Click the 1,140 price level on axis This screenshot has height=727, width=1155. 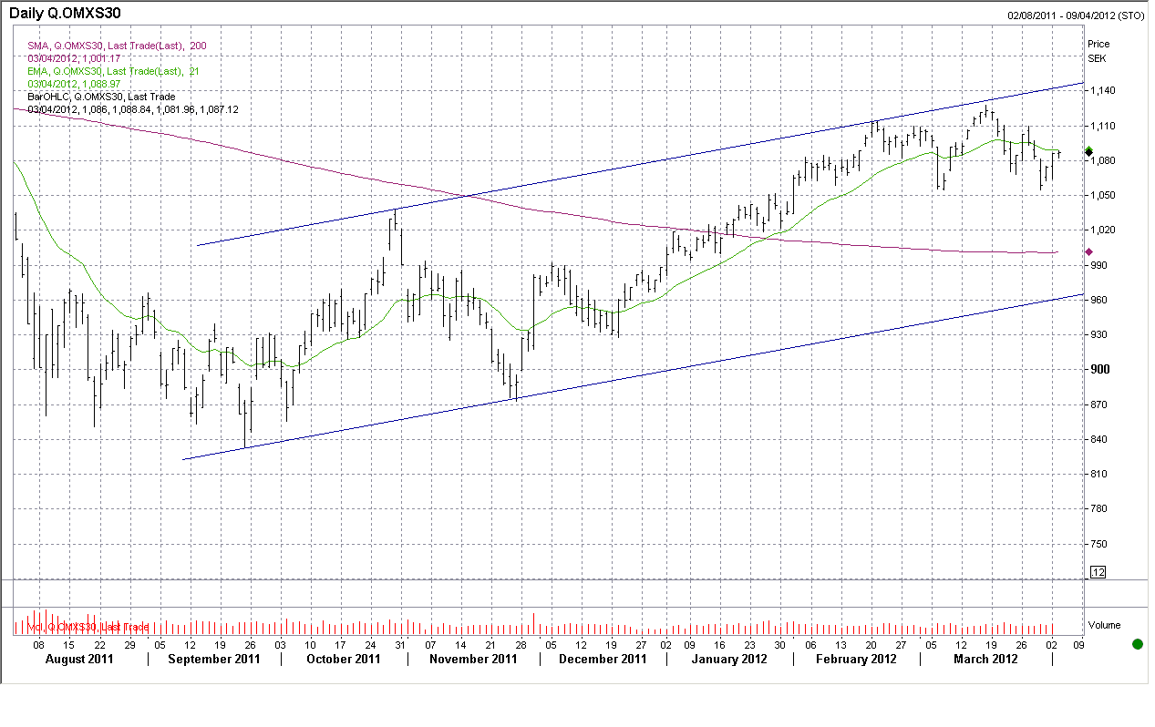coord(1102,91)
